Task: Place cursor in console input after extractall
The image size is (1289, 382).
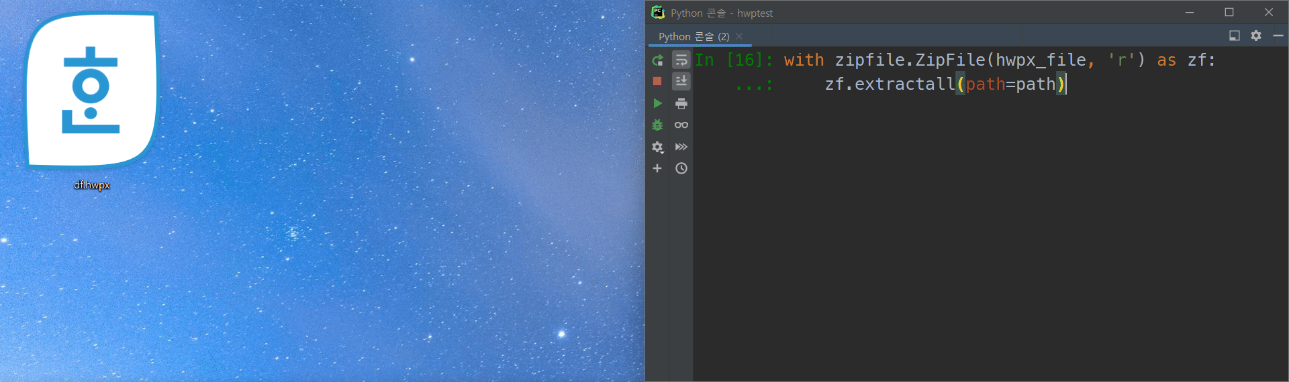Action: click(x=1066, y=84)
